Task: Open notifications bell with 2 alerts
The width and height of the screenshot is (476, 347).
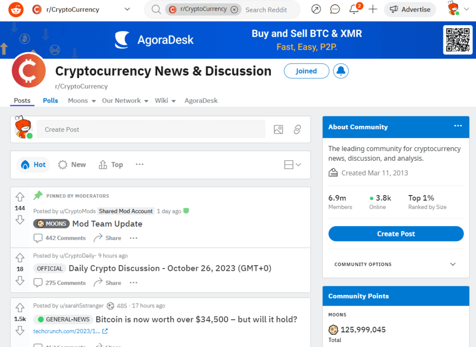Action: pyautogui.click(x=354, y=9)
